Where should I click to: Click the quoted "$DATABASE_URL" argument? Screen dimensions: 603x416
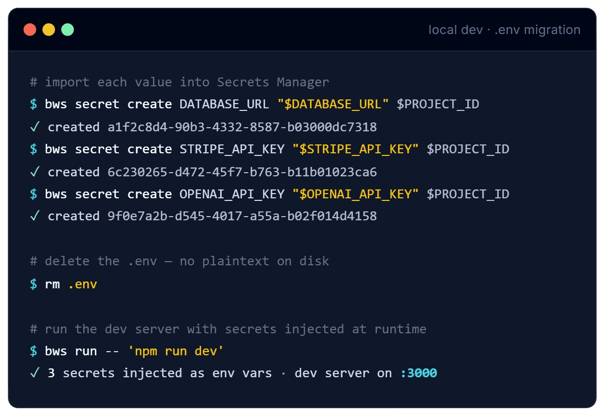click(333, 104)
